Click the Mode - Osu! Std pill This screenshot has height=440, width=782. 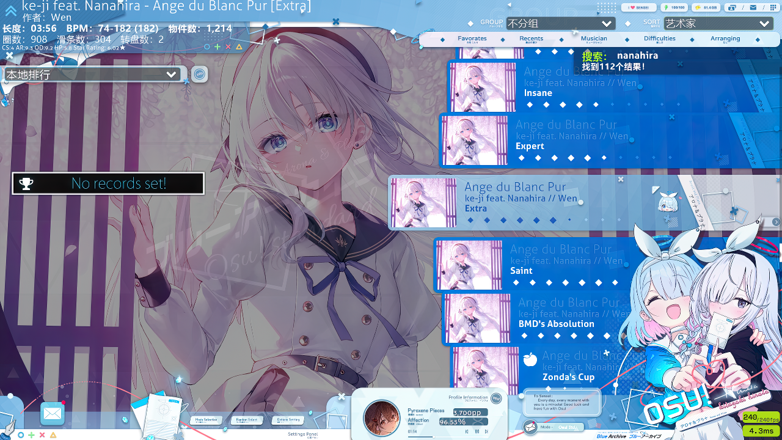(x=561, y=427)
